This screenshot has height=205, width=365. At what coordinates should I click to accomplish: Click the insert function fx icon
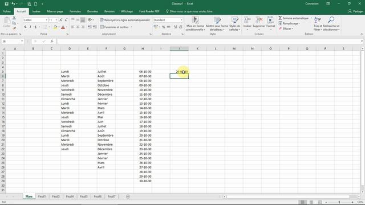pos(52,42)
